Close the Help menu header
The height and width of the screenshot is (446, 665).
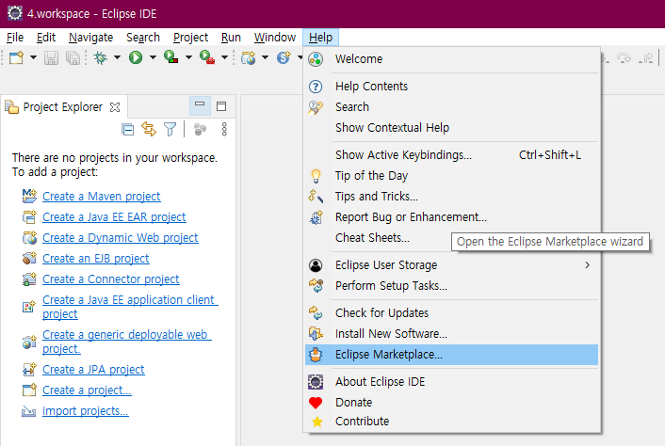point(320,38)
